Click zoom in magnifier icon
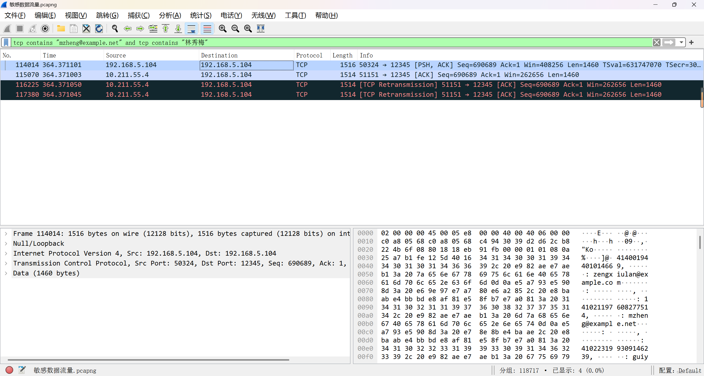 222,29
